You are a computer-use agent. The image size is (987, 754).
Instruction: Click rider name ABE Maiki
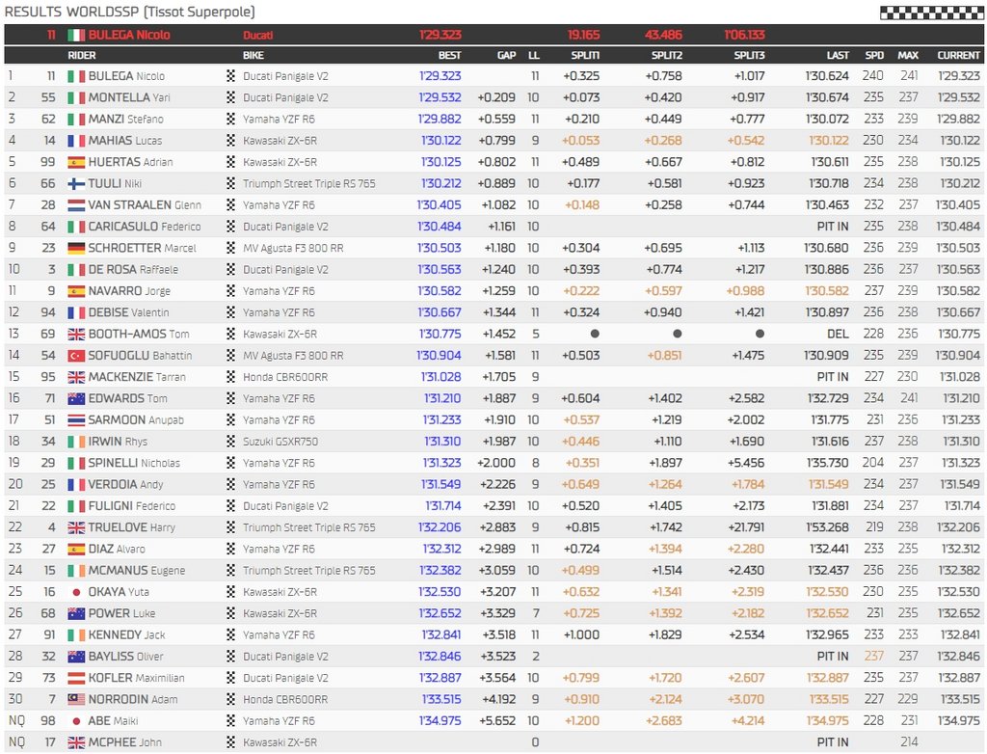pos(114,721)
